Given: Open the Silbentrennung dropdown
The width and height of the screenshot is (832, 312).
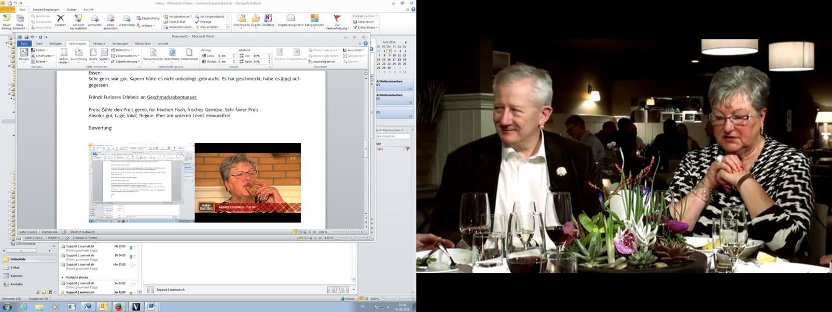Looking at the screenshot, I should [x=125, y=62].
